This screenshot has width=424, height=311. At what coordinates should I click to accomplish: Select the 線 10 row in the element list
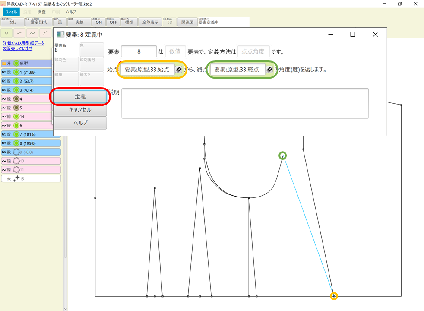tap(31, 161)
